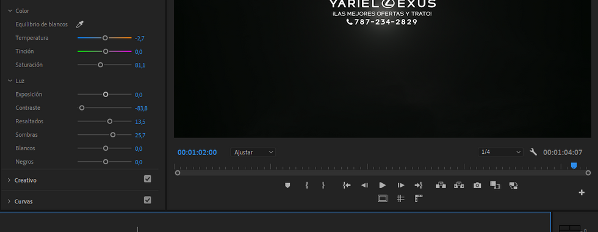
Task: Step back one frame
Action: 365,186
